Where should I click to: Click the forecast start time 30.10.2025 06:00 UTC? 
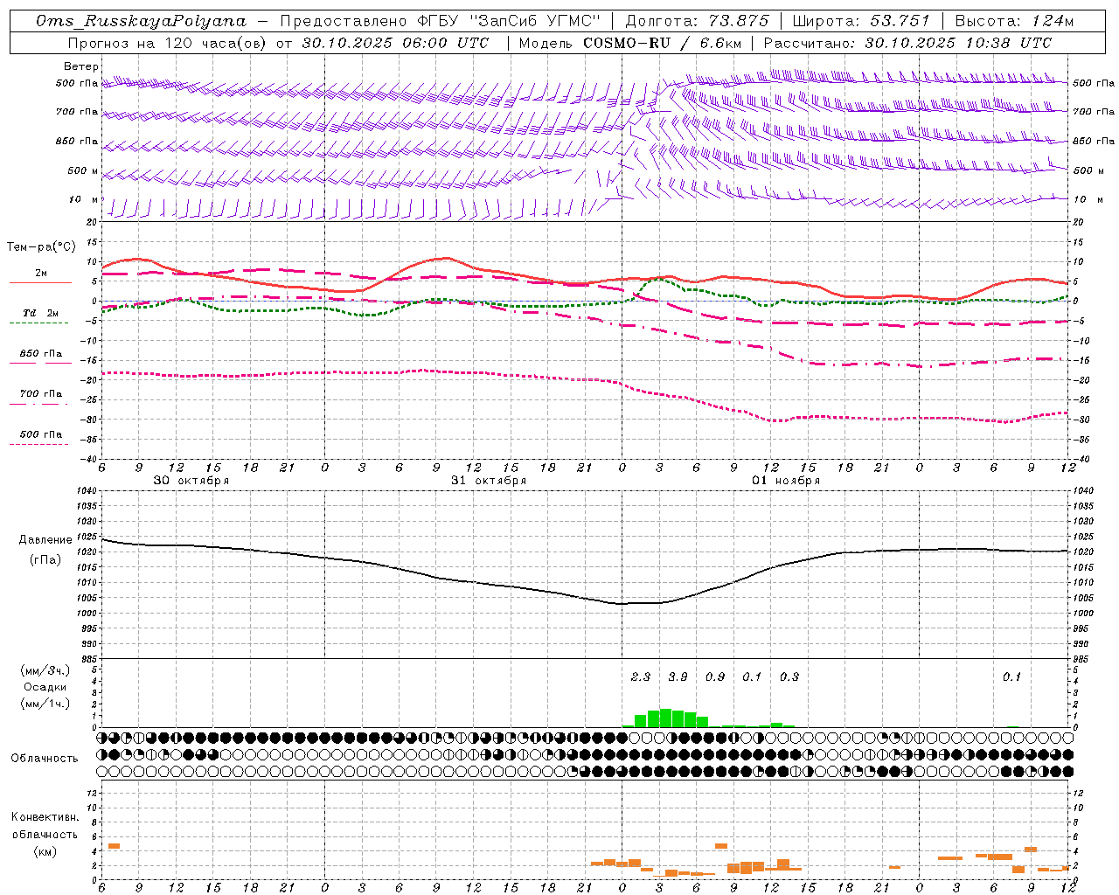click(395, 42)
